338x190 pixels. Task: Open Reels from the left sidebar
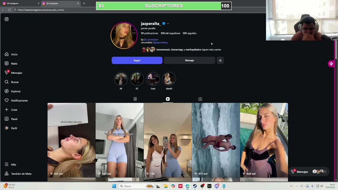[x=11, y=64]
